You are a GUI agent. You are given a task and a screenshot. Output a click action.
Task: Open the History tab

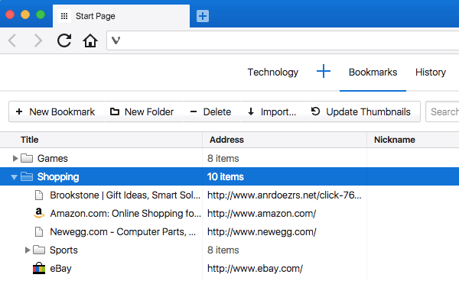pos(431,72)
